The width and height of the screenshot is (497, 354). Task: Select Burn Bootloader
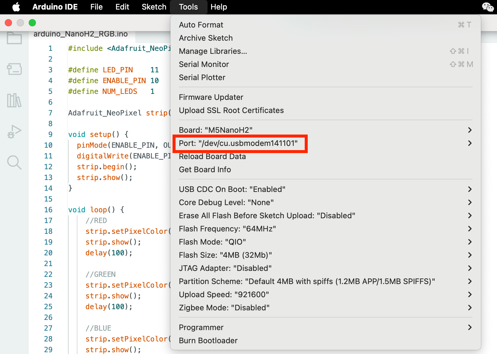208,341
